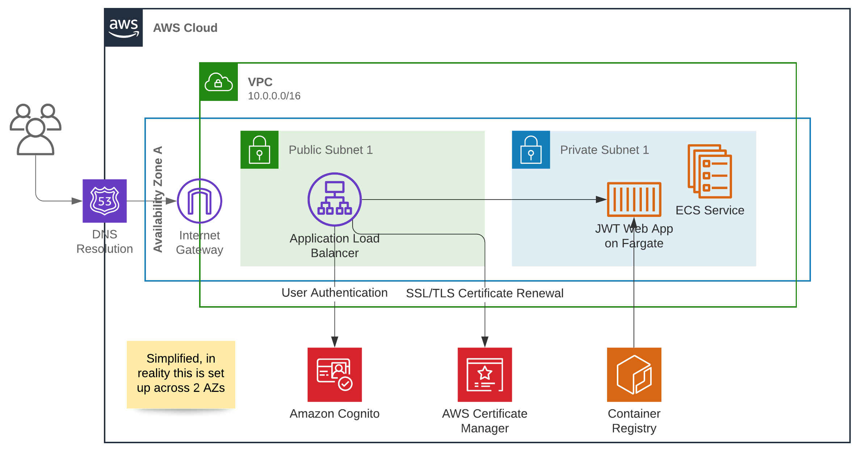The image size is (858, 449).
Task: Select the 'Availability Zone A' label
Action: point(158,199)
